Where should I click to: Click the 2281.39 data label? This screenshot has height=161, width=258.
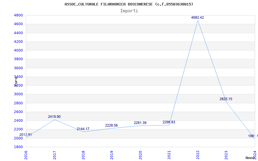[x=140, y=123]
